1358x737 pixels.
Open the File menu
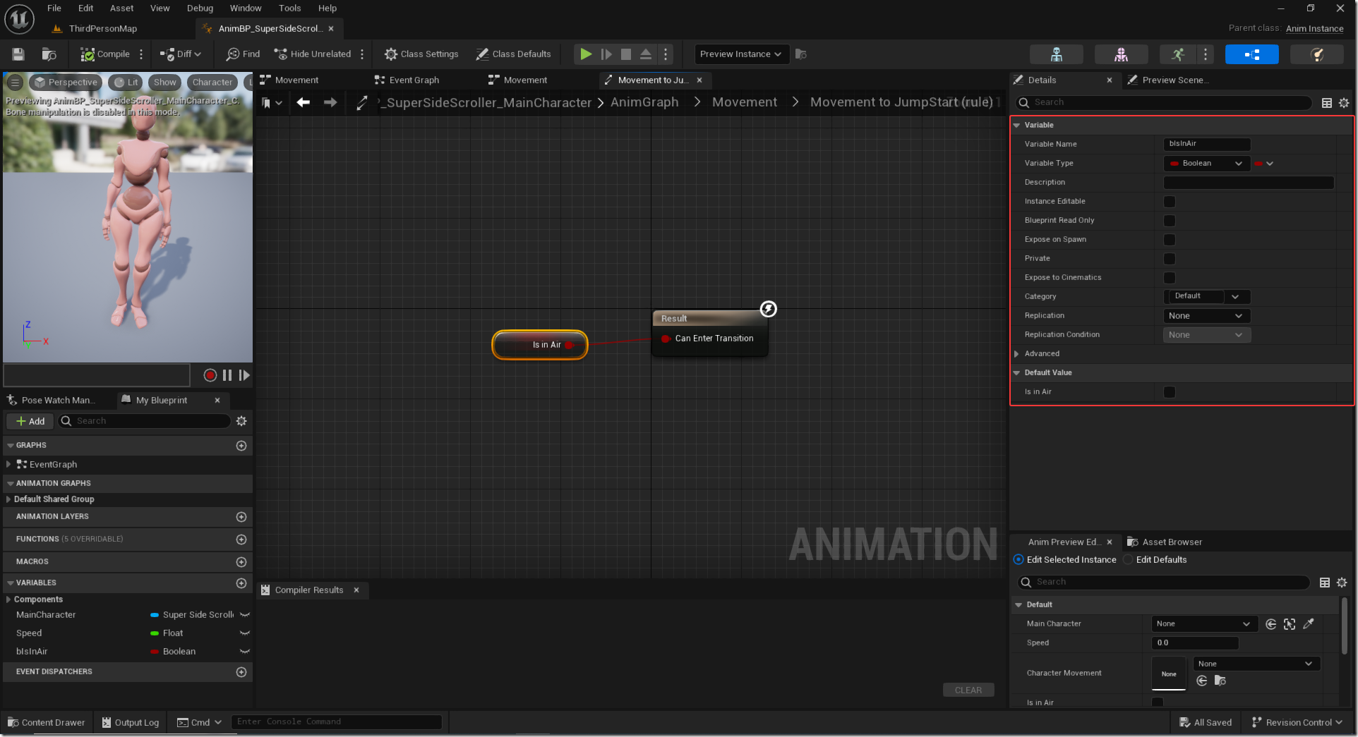click(54, 8)
